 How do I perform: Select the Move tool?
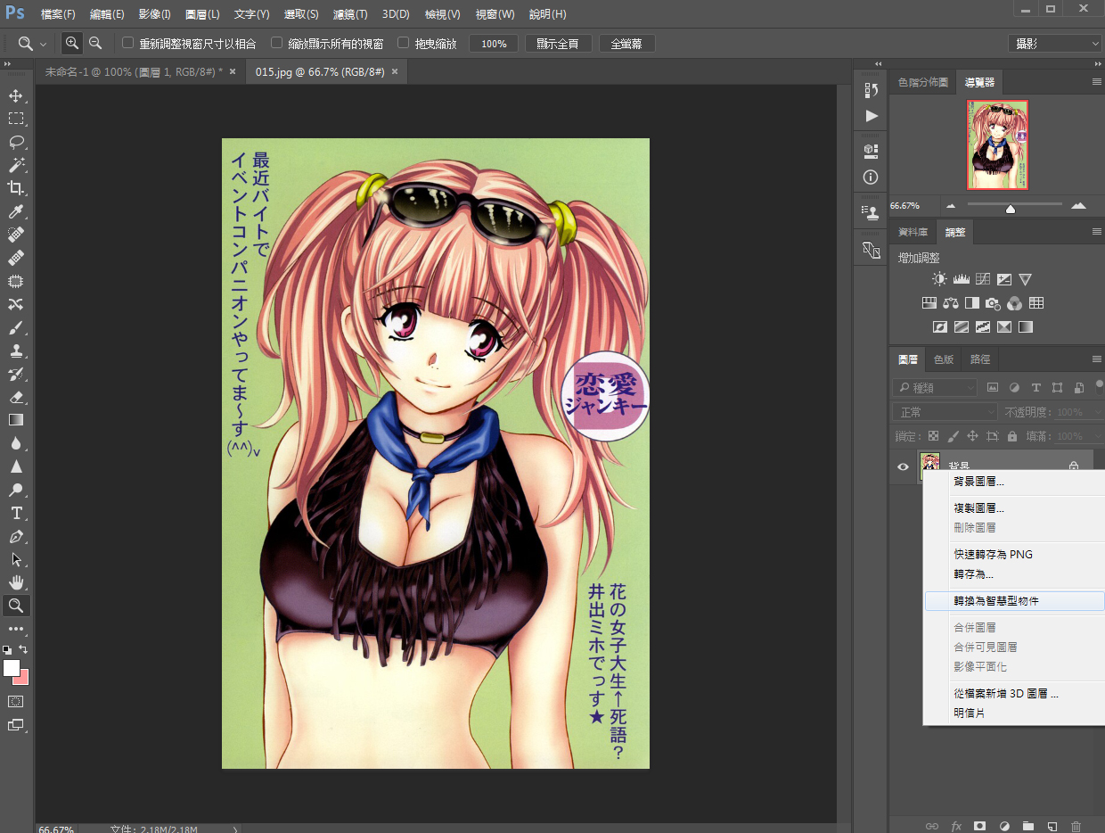tap(15, 95)
